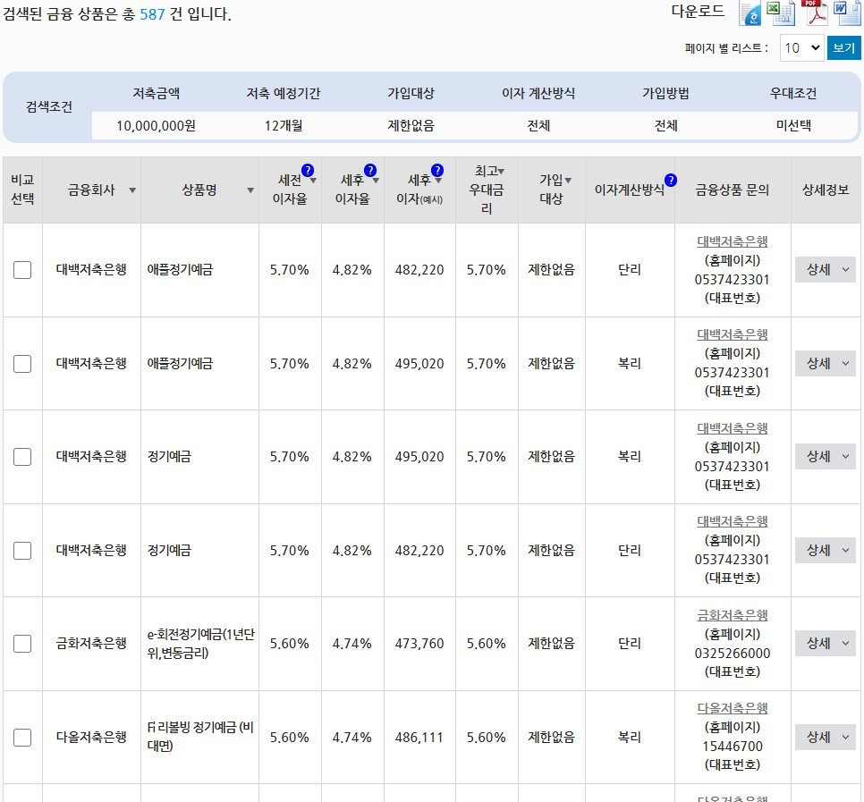864x802 pixels.
Task: Open help tooltip for 세전 이자율 column
Action: pos(308,170)
